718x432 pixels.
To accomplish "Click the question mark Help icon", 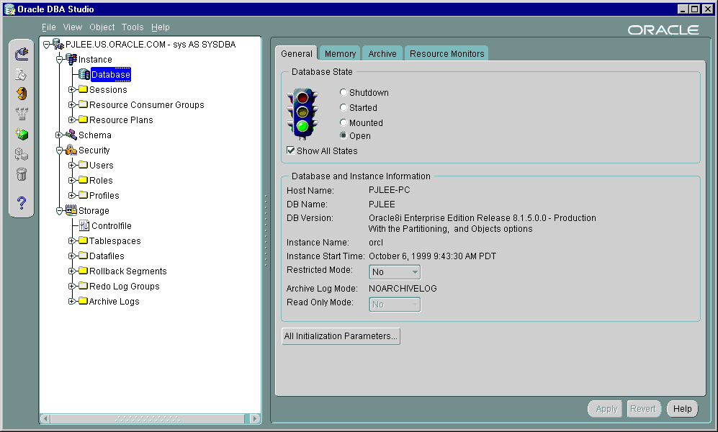I will coord(22,203).
